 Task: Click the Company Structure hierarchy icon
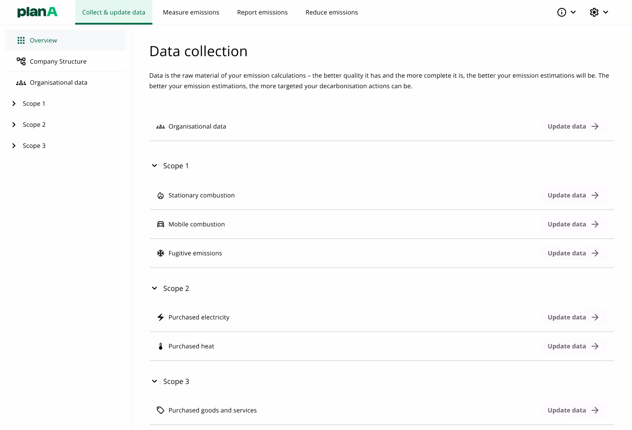pos(21,61)
